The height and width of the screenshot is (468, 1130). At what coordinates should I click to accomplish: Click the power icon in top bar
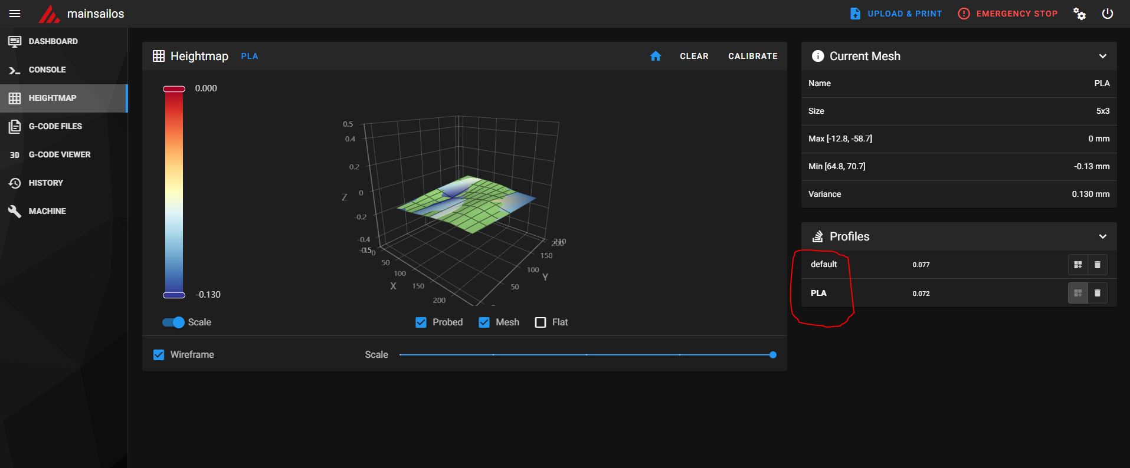click(x=1108, y=14)
